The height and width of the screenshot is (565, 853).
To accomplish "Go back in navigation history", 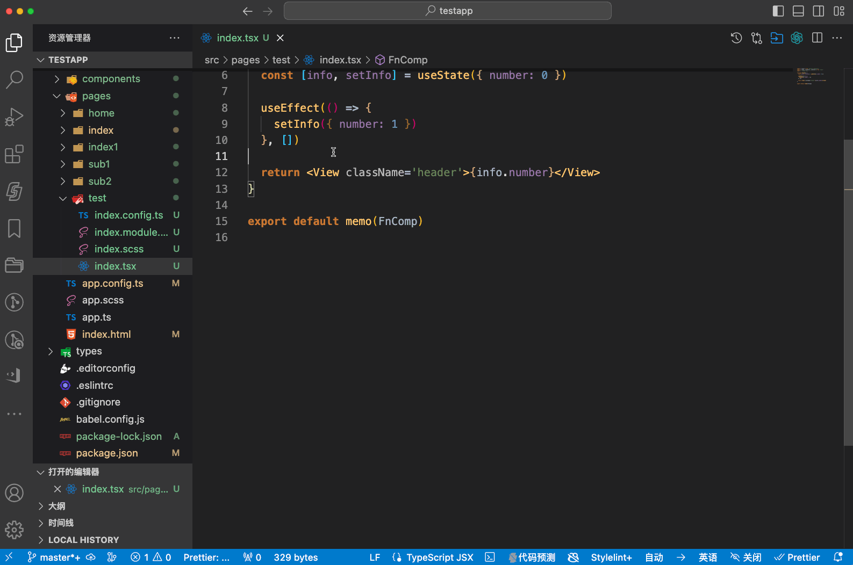I will pos(248,11).
